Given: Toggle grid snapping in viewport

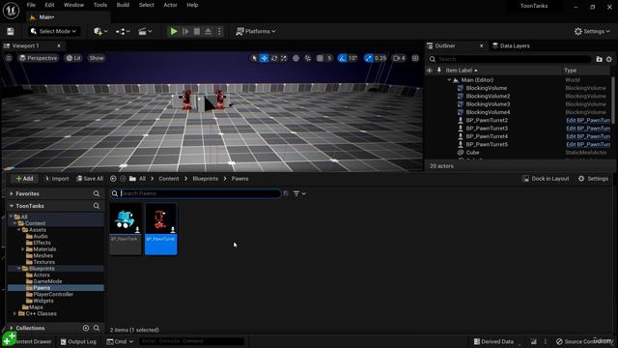Looking at the screenshot, I should tap(320, 58).
